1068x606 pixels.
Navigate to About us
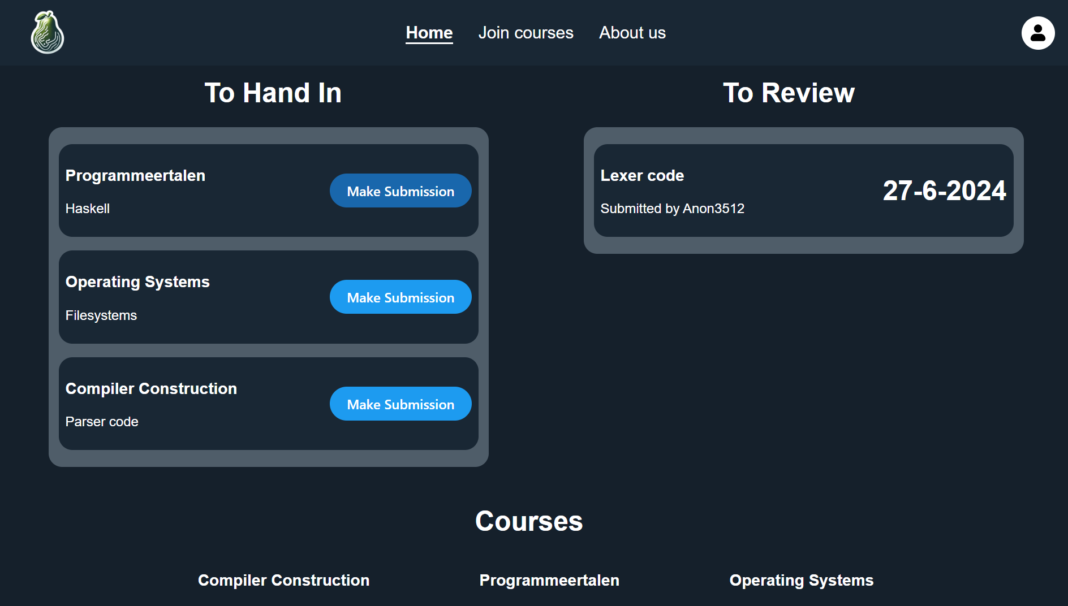tap(632, 33)
